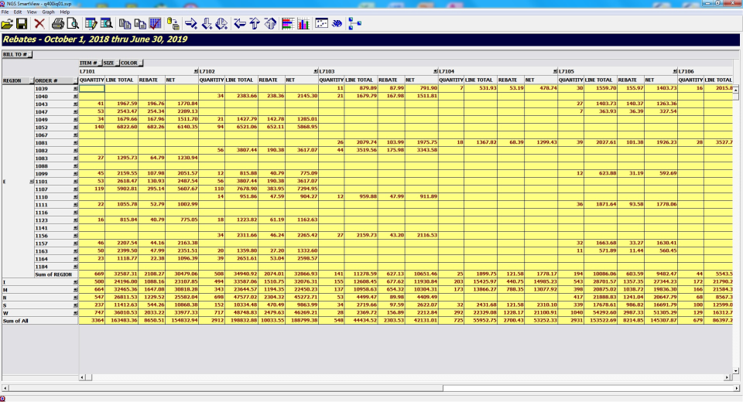Click the REGION column header button
Viewport: 743px width, 402px height.
pyautogui.click(x=18, y=81)
